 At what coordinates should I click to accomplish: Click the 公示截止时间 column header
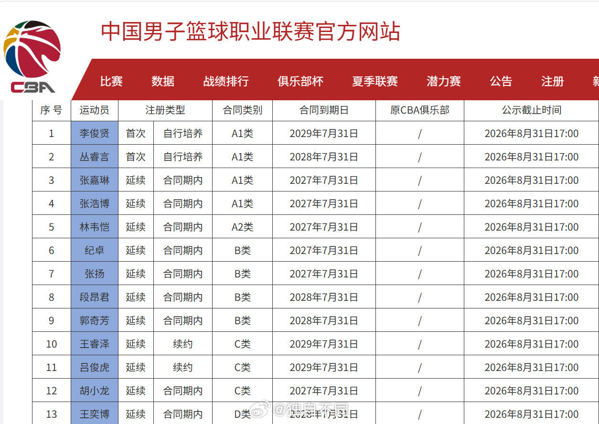coord(532,110)
